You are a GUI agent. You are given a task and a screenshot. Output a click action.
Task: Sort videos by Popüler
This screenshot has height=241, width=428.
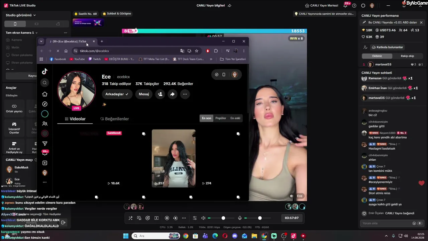tap(221, 118)
